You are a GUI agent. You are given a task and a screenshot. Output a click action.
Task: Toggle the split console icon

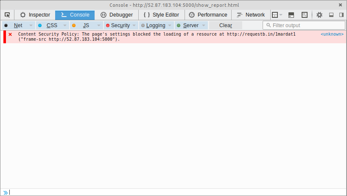click(x=291, y=15)
